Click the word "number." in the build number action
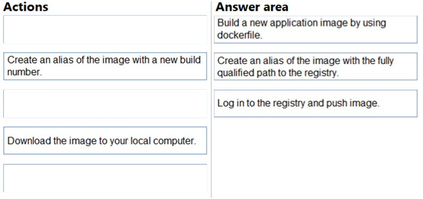 (24, 73)
